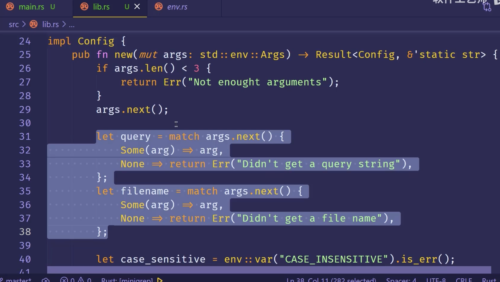Image resolution: width=500 pixels, height=282 pixels.
Task: Click the warnings triangle icon in status bar
Action: point(81,280)
